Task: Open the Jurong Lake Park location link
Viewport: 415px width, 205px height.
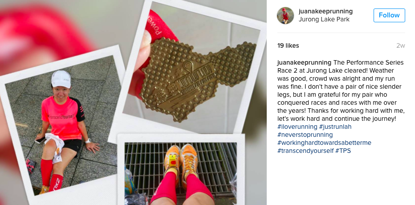Action: coord(324,19)
